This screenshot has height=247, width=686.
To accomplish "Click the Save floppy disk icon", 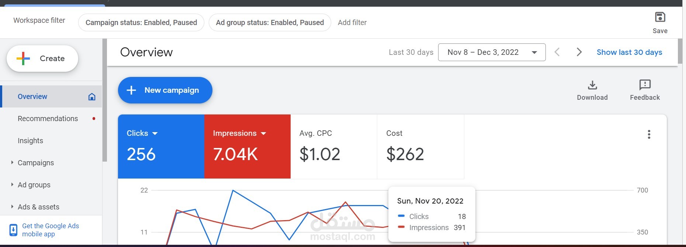I will [x=660, y=17].
